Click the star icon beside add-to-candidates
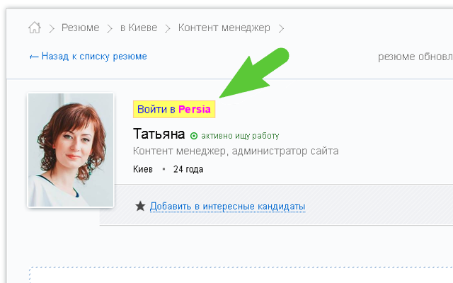 (140, 206)
